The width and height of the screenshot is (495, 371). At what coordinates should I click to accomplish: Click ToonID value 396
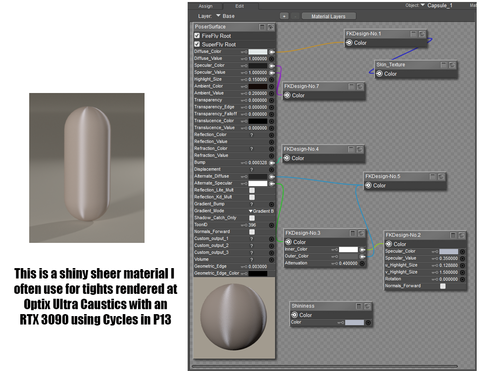pyautogui.click(x=252, y=225)
